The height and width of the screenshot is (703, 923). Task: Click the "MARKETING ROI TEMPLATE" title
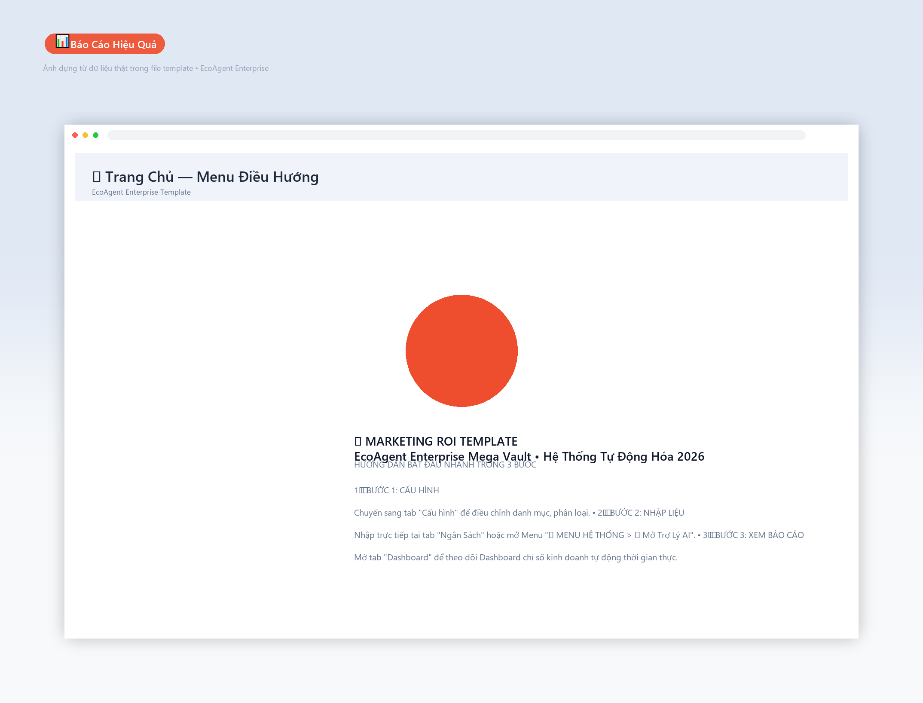pyautogui.click(x=436, y=441)
